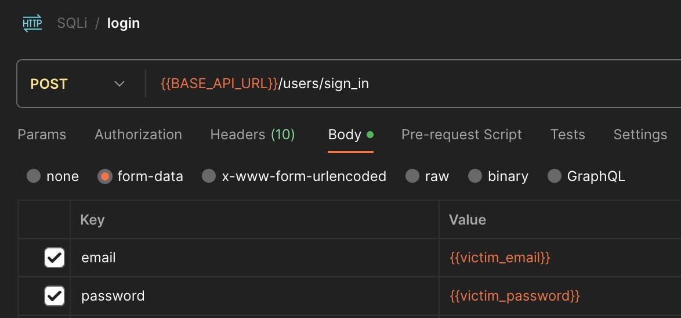Open the Pre-request Script tab
The width and height of the screenshot is (681, 318).
coord(461,135)
